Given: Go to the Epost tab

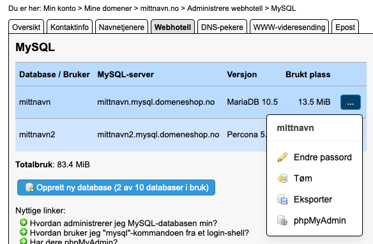Looking at the screenshot, I should pyautogui.click(x=345, y=27).
